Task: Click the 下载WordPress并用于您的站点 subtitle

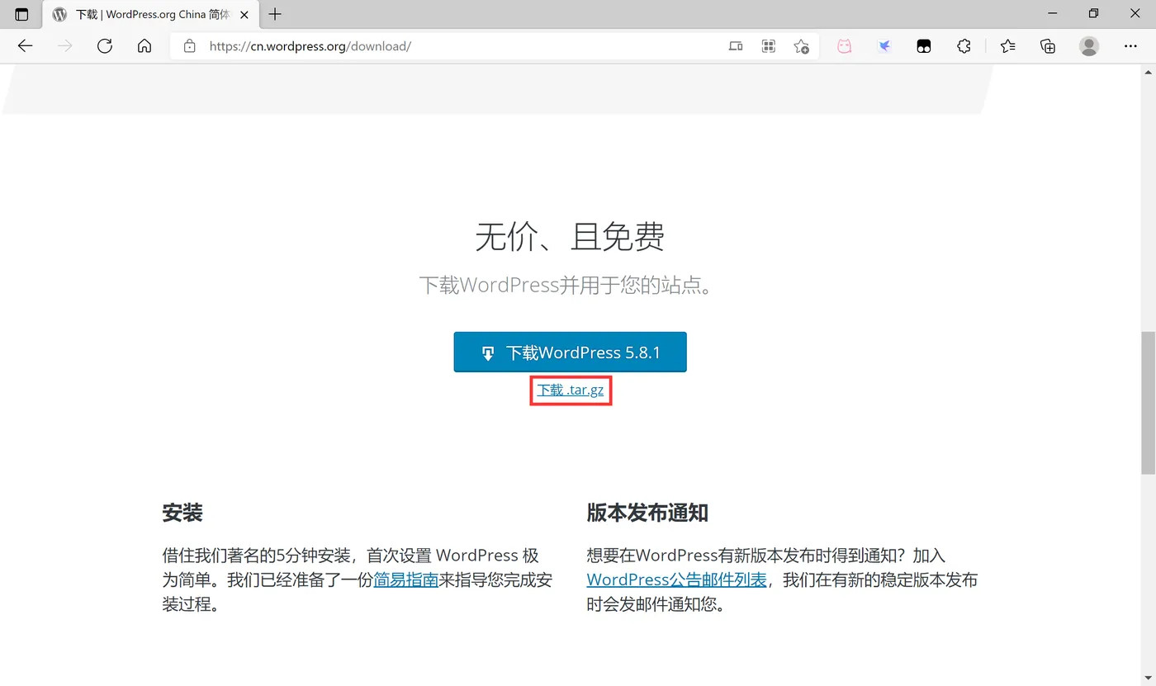Action: pos(566,286)
